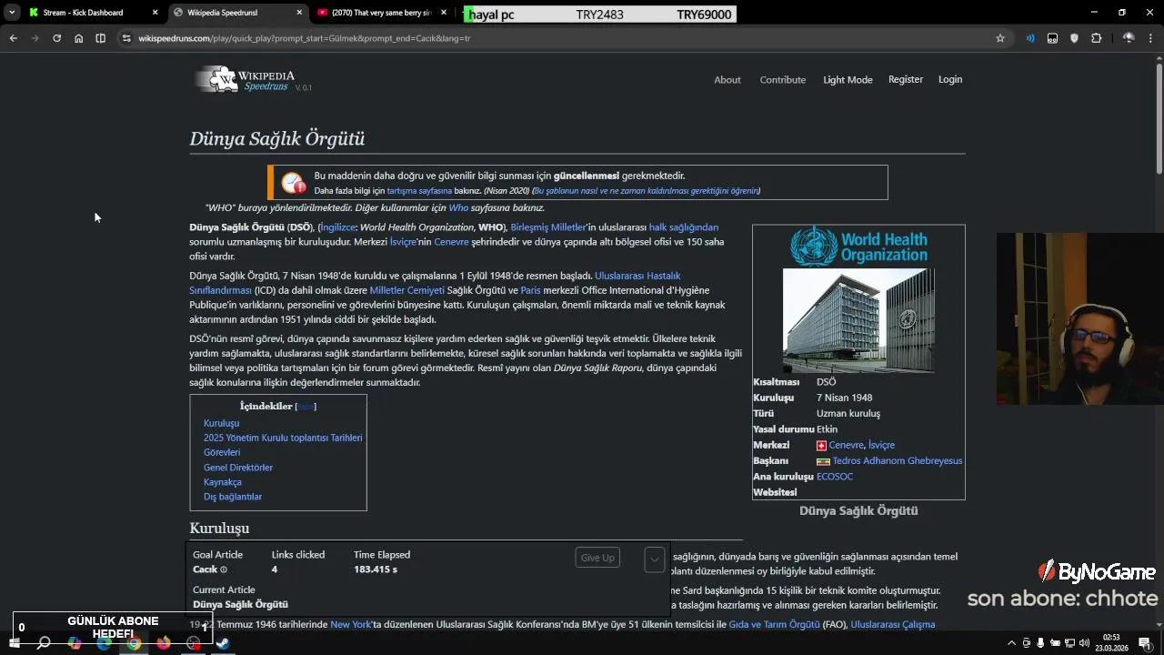View site information icon in address bar
Screen dimensions: 1164x655
pyautogui.click(x=126, y=38)
